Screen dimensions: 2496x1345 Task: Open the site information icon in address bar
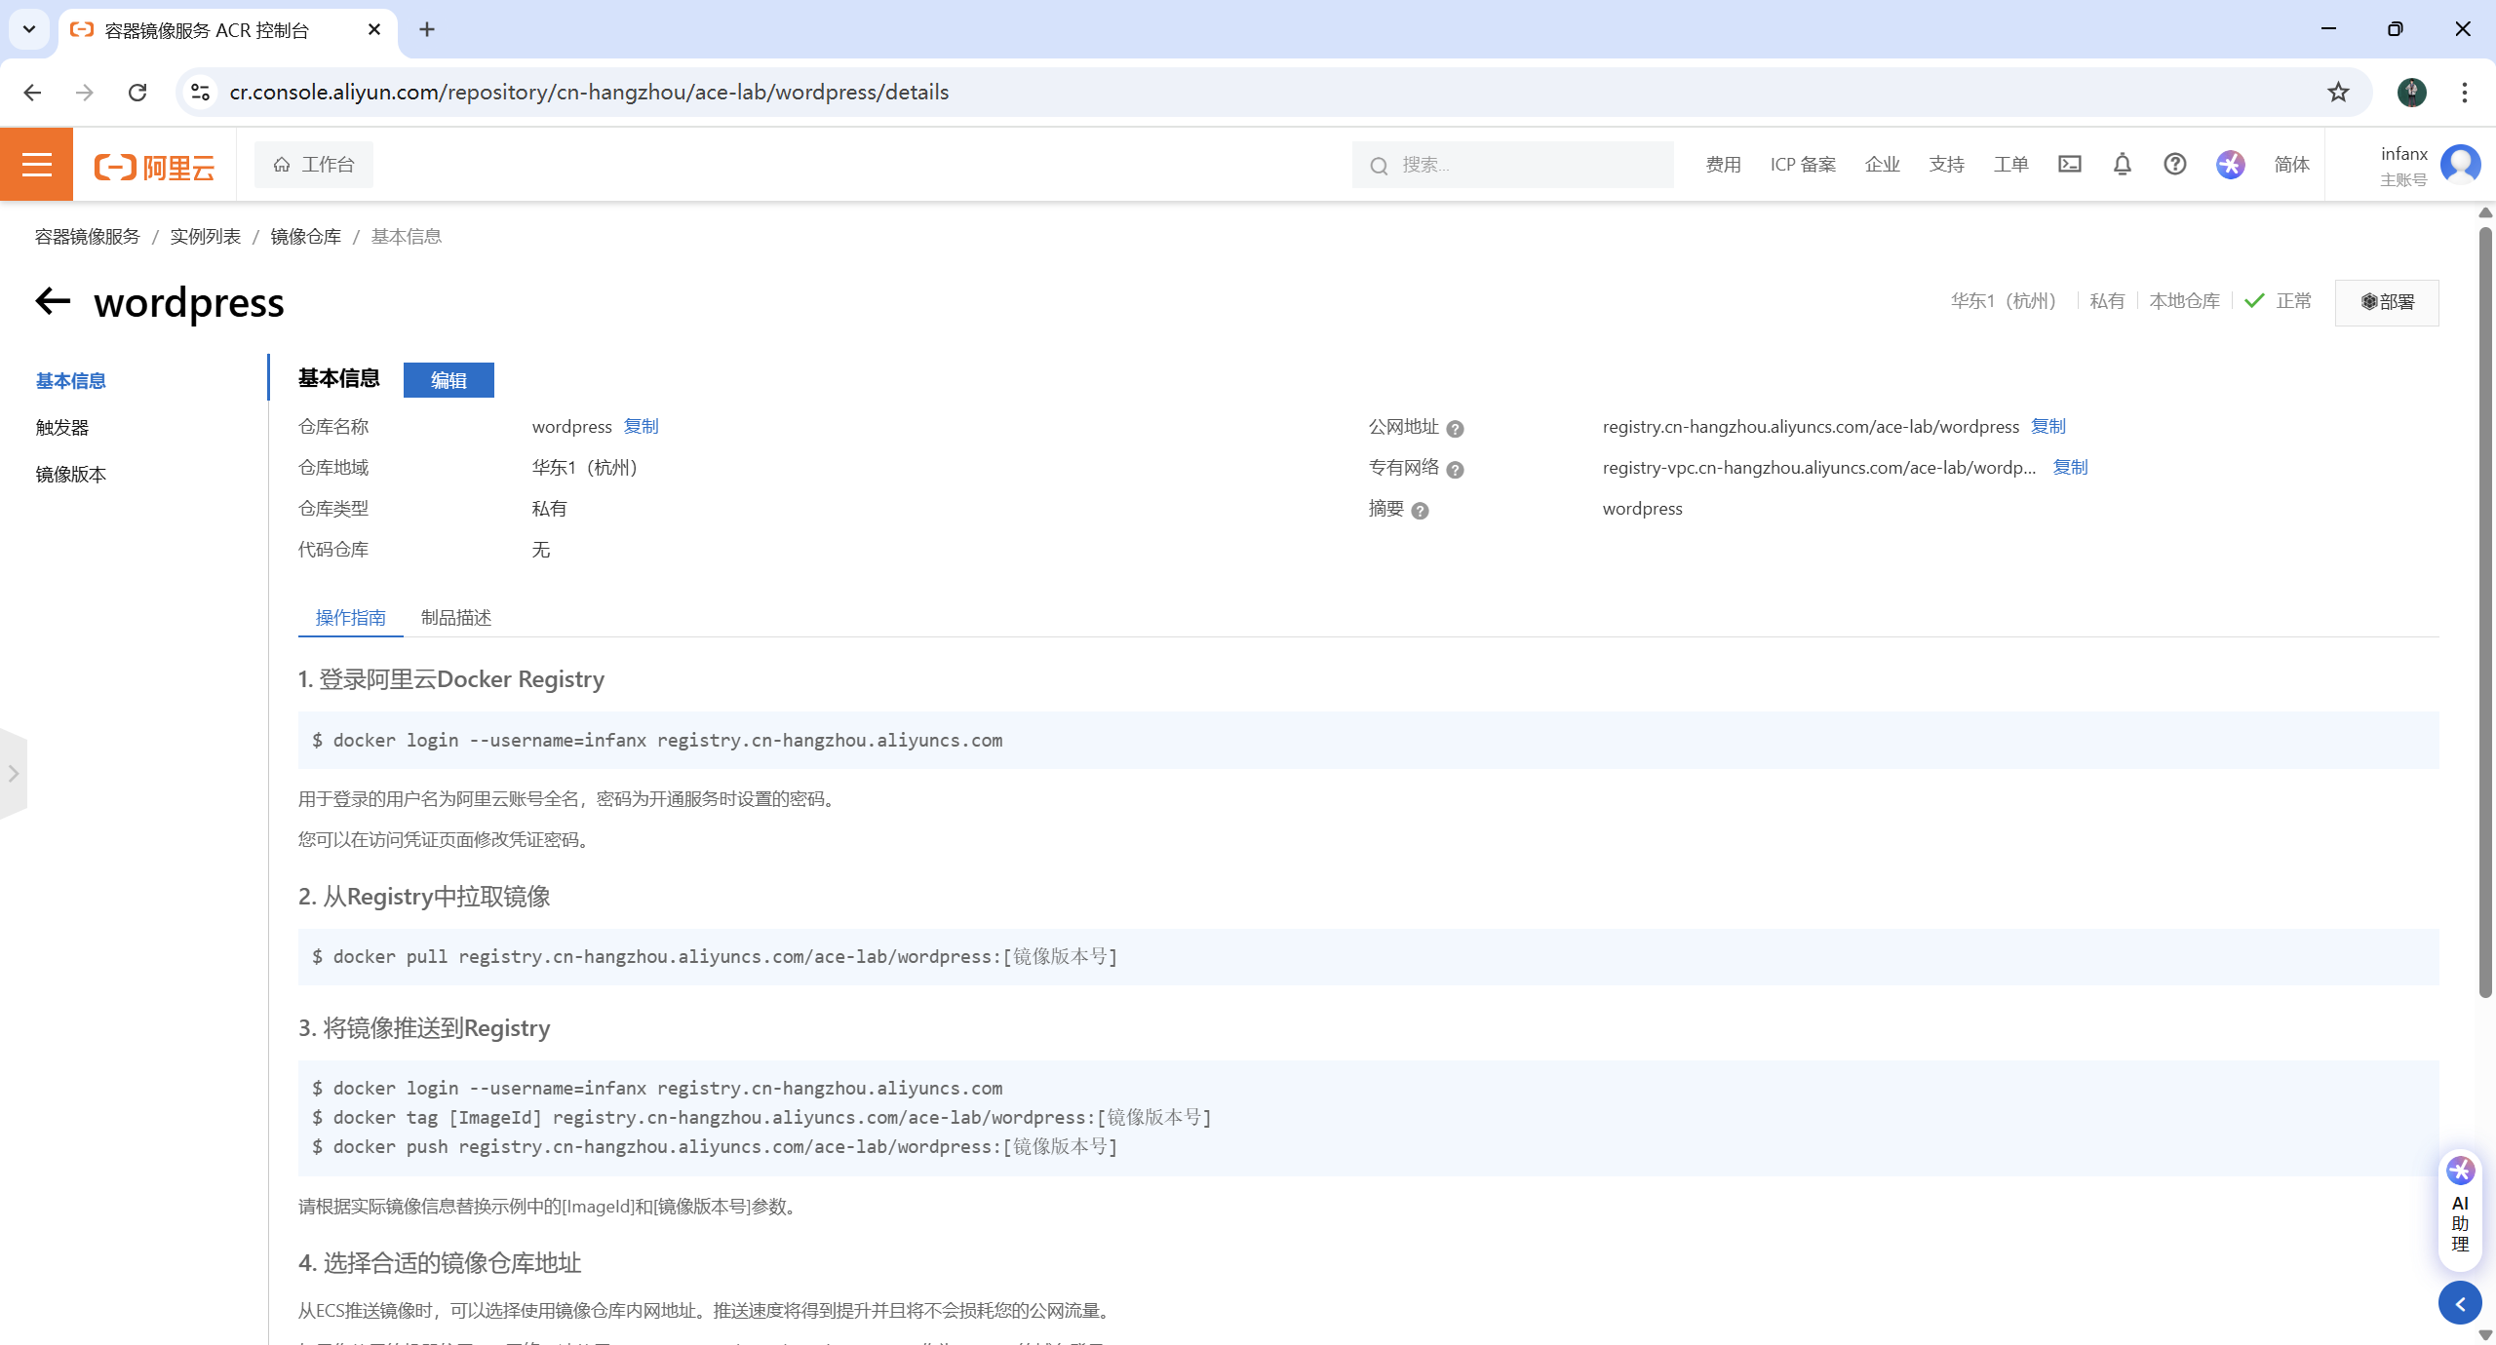[200, 93]
